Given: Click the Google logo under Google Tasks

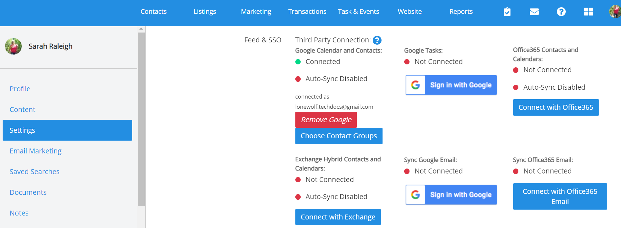Looking at the screenshot, I should (415, 85).
